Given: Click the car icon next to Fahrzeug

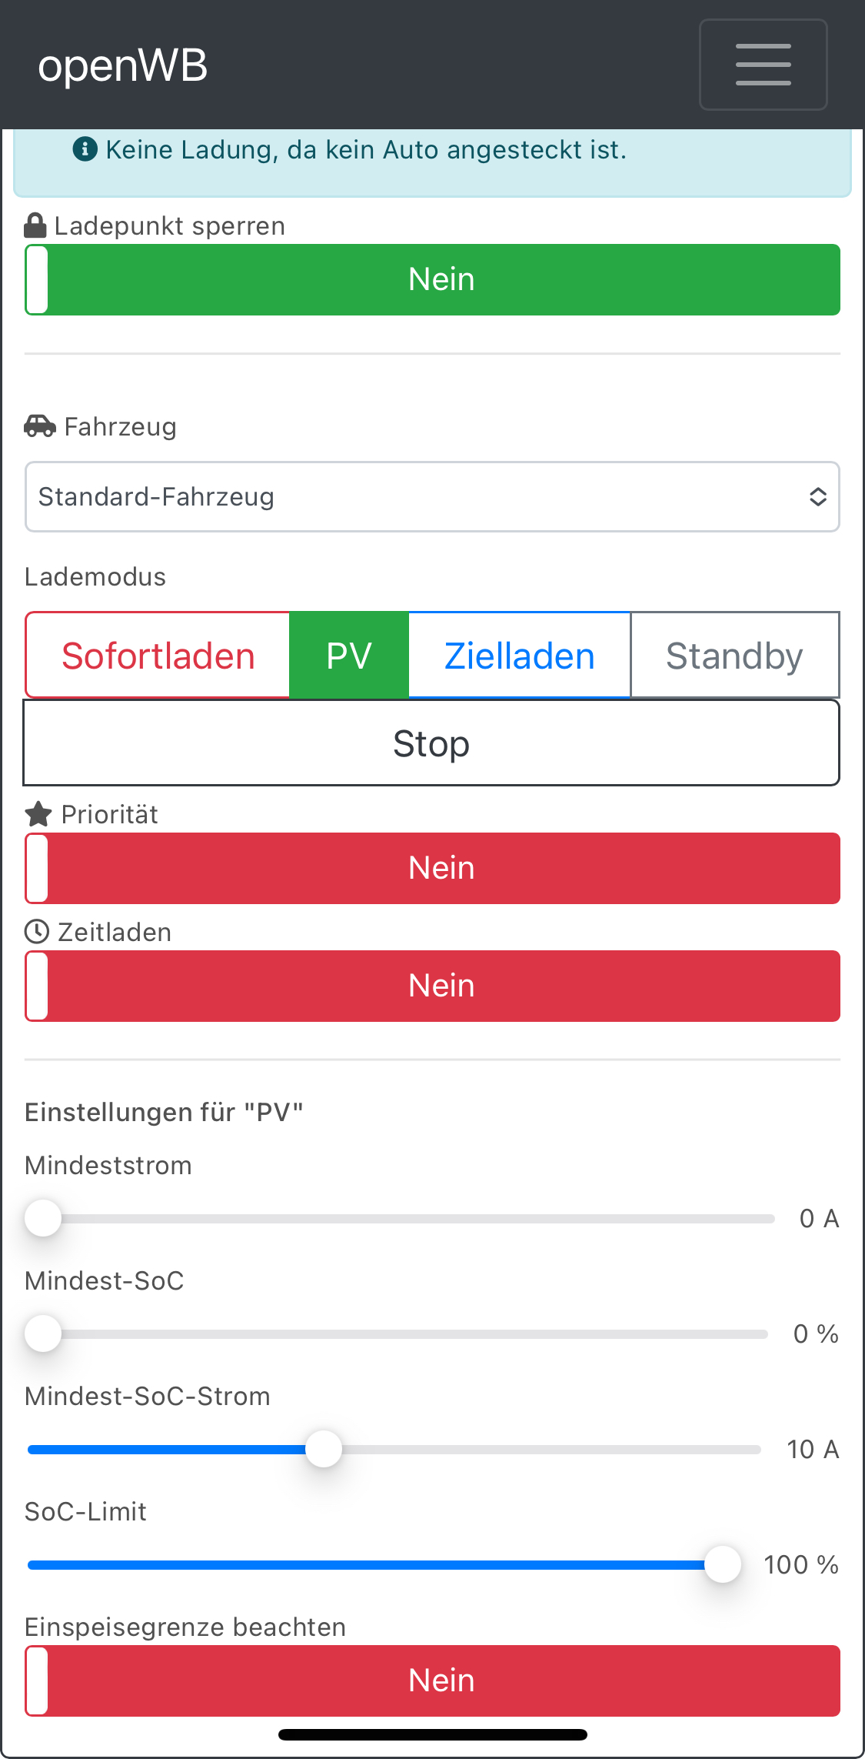Looking at the screenshot, I should tap(40, 426).
